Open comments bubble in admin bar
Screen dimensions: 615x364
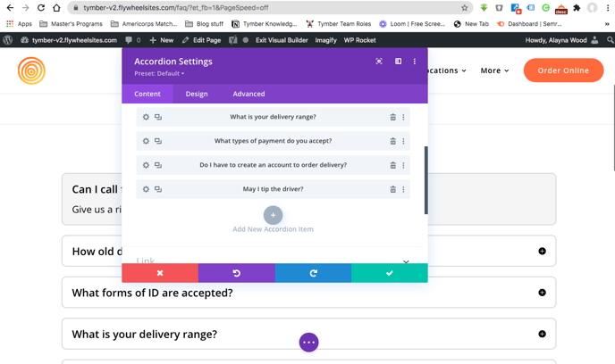(x=132, y=40)
